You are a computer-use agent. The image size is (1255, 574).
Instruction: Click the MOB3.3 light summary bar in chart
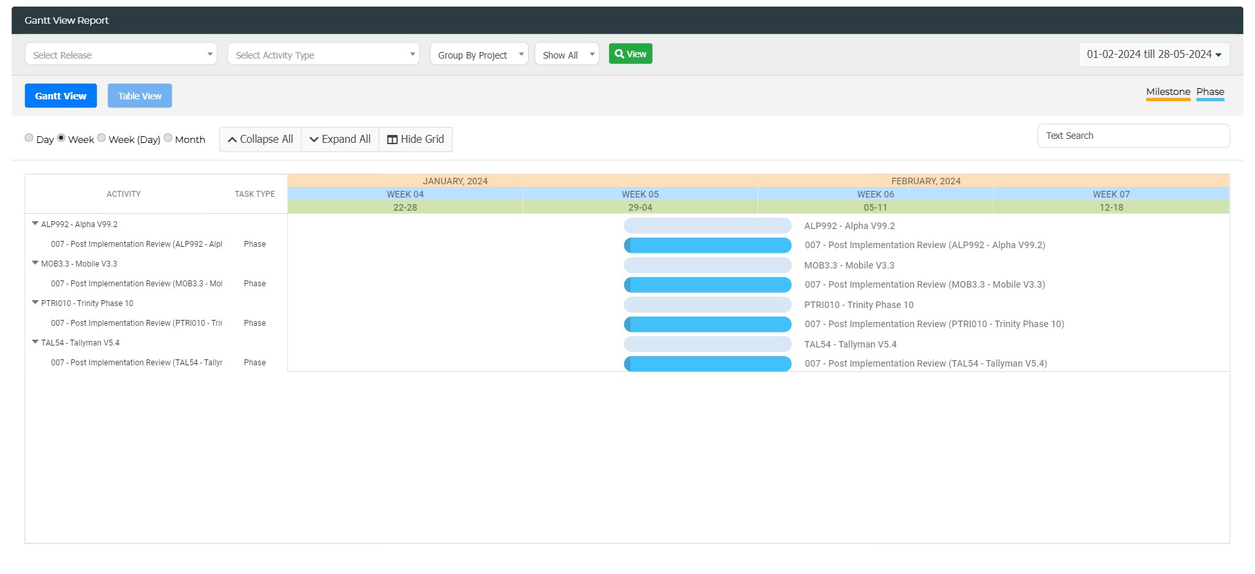[x=707, y=265]
